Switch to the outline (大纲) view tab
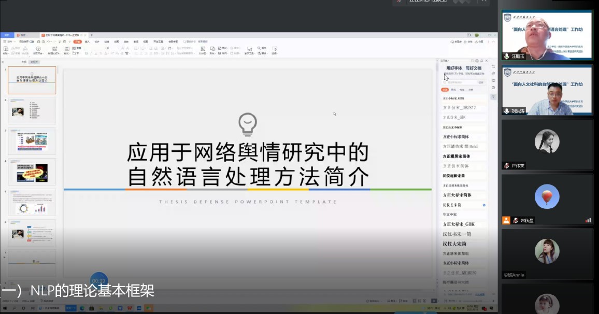Viewport: 599px width, 314px height. (x=23, y=62)
